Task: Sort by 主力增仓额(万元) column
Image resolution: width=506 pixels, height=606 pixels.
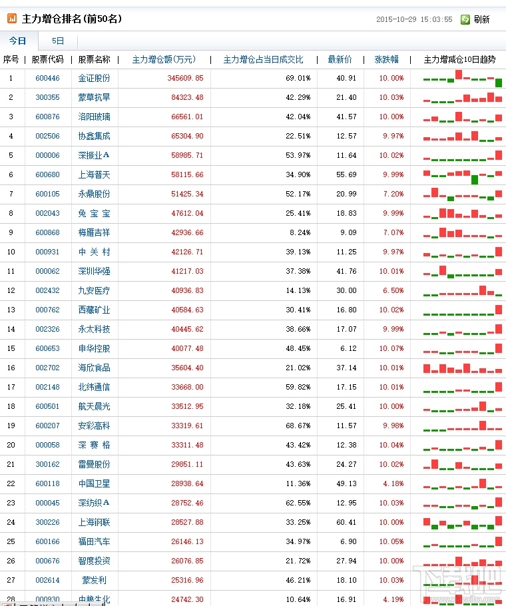Action: coord(164,59)
